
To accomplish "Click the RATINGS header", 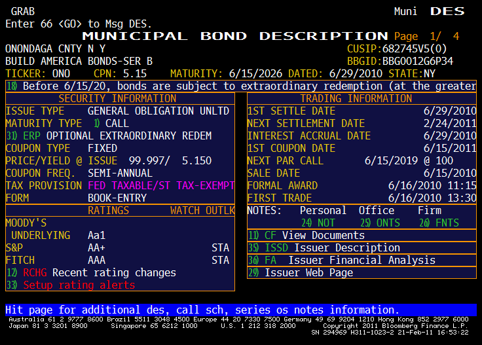I will click(108, 210).
